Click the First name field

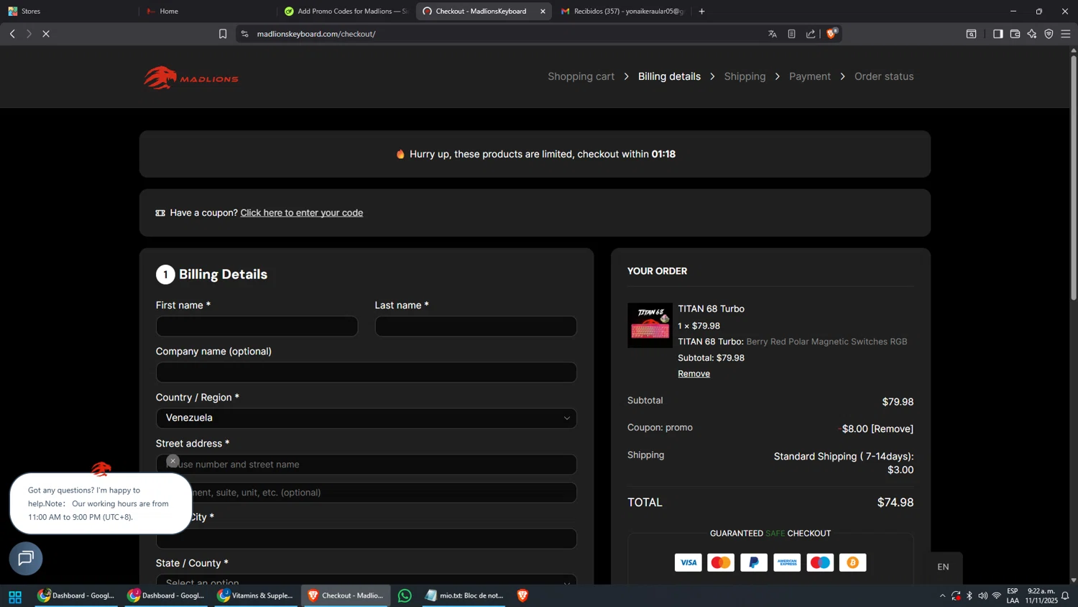click(x=257, y=326)
